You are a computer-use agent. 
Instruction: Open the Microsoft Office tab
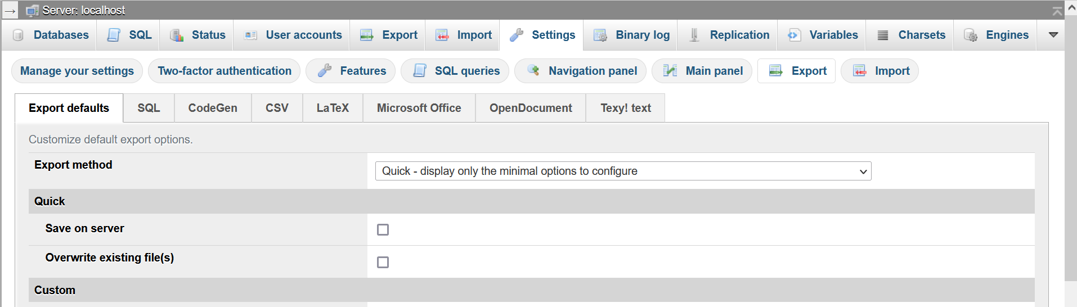click(x=419, y=108)
